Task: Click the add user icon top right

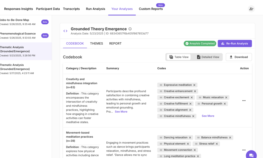Action: pos(251,9)
